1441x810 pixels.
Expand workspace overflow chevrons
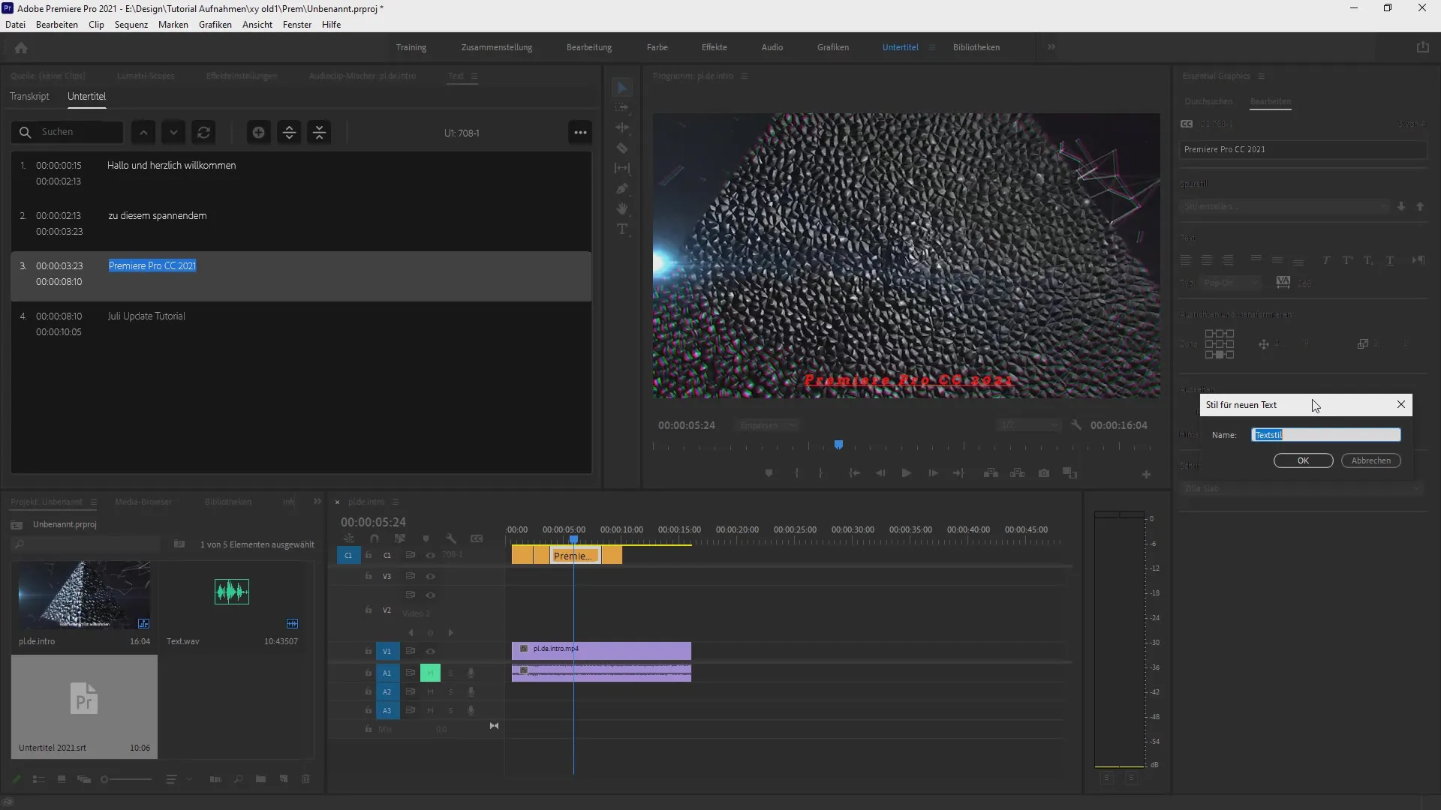point(1051,46)
